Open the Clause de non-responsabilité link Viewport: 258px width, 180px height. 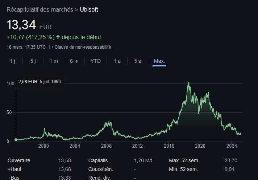pyautogui.click(x=83, y=47)
